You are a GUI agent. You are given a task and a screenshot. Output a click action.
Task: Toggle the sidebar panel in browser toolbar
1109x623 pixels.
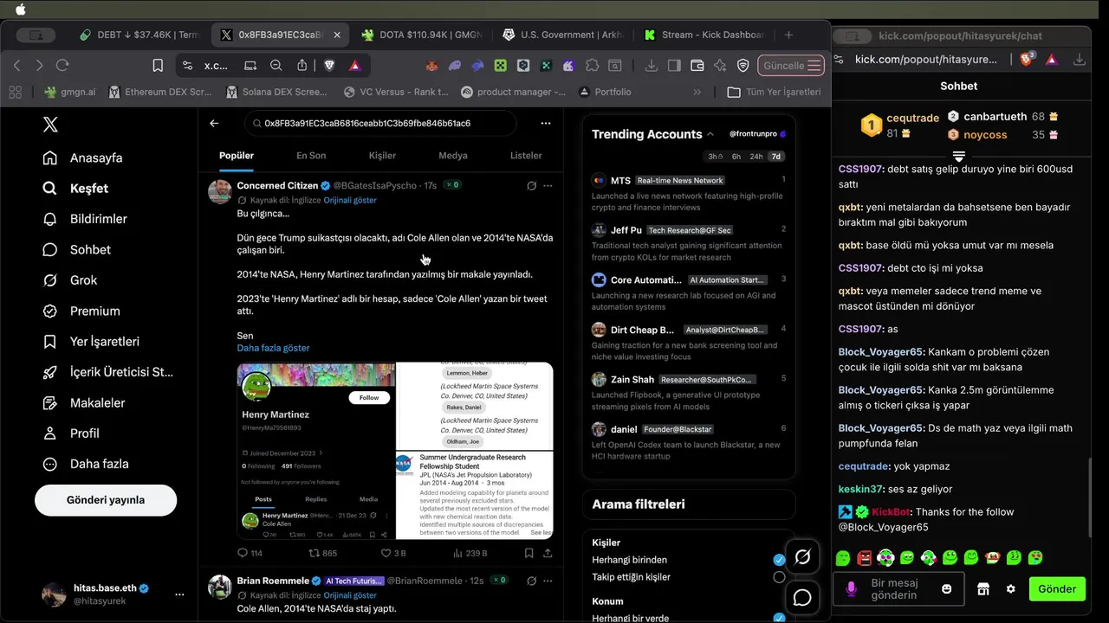pos(674,65)
